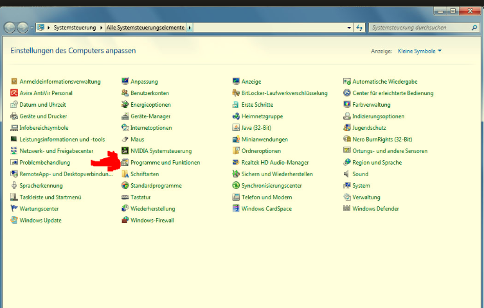Image resolution: width=484 pixels, height=308 pixels.
Task: Open the Schriftarten icon
Action: 125,174
